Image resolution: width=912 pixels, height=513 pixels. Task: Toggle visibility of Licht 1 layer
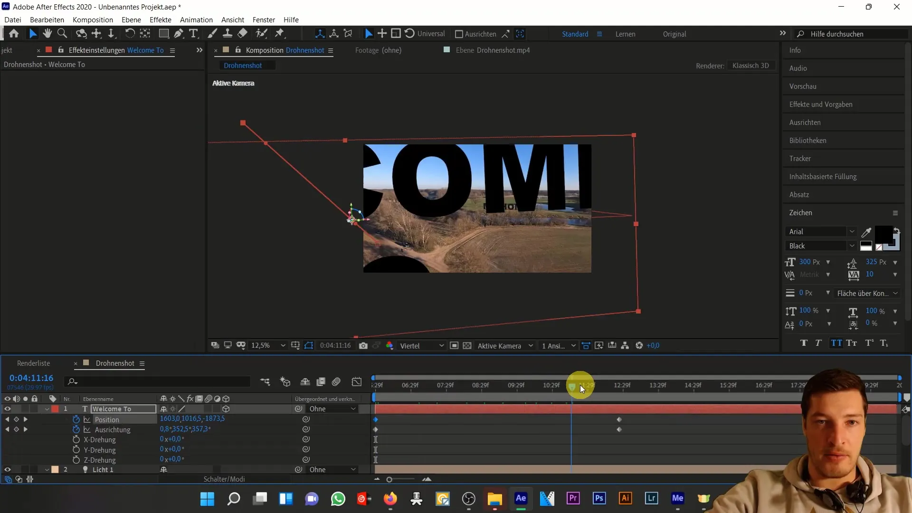point(8,470)
